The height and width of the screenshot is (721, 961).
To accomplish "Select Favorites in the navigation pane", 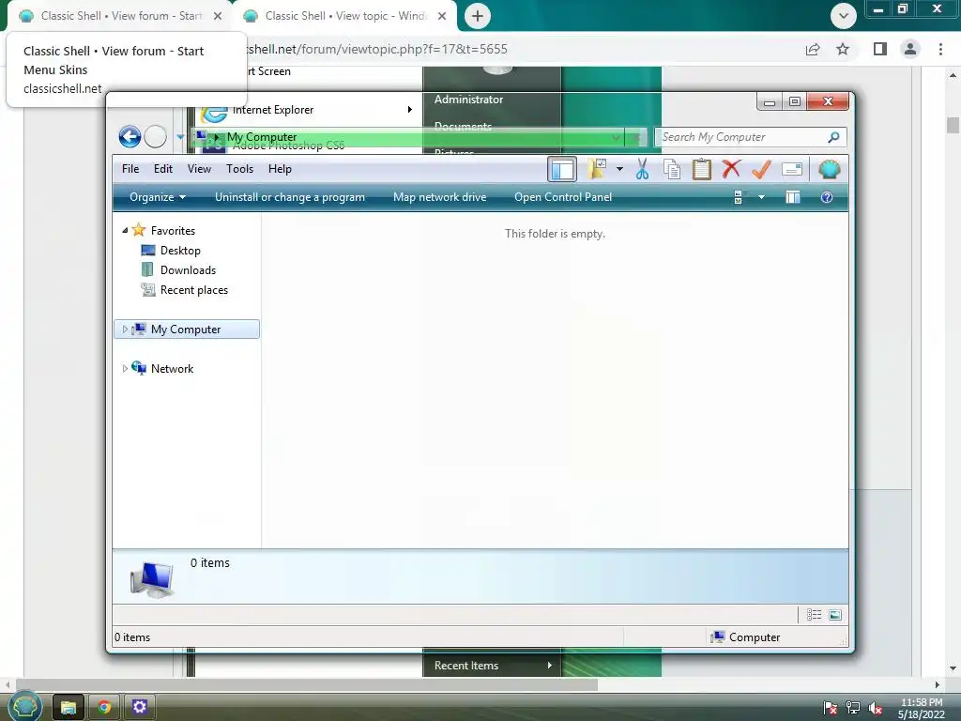I will click(x=173, y=231).
